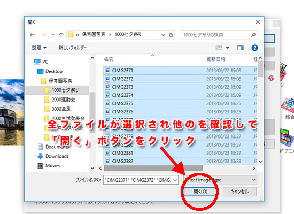Screen dimensions: 294x214
Task: Sort files by the 名前 column header
Action: click(x=109, y=59)
